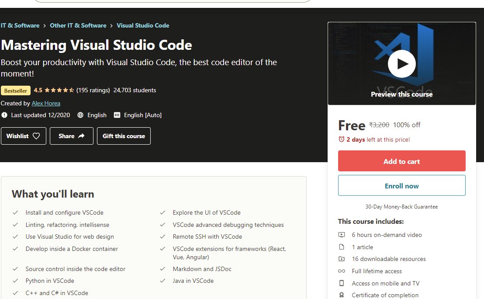Click the checkmark beside Remote SSH with VSCode

point(162,236)
